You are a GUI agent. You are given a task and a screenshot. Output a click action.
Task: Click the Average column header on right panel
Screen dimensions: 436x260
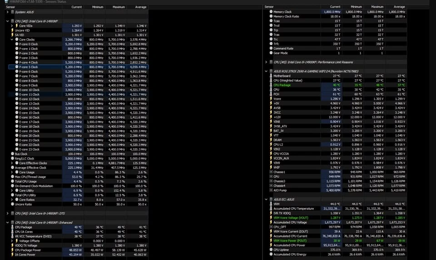[x=399, y=7]
